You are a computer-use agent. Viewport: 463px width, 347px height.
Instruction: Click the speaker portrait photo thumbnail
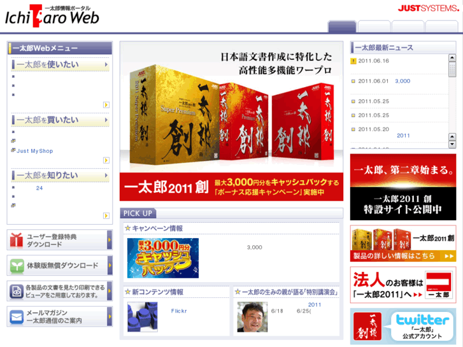[x=252, y=317]
